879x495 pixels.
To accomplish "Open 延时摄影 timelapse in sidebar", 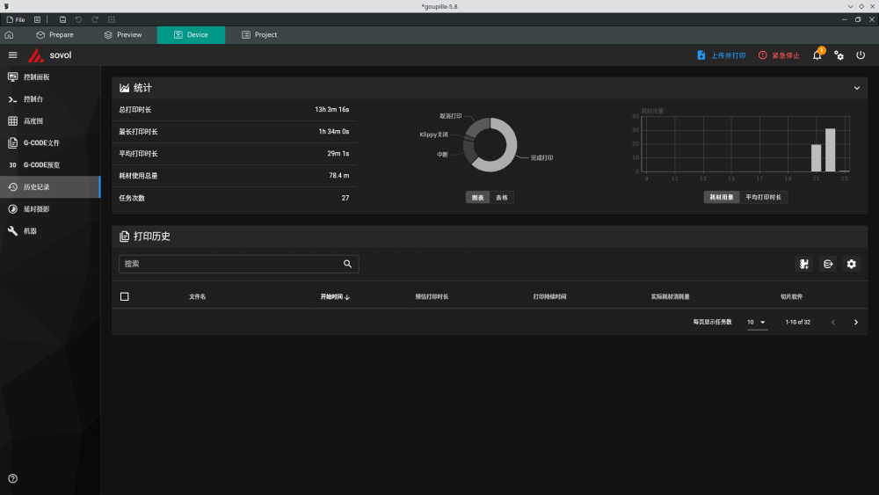I will (50, 209).
